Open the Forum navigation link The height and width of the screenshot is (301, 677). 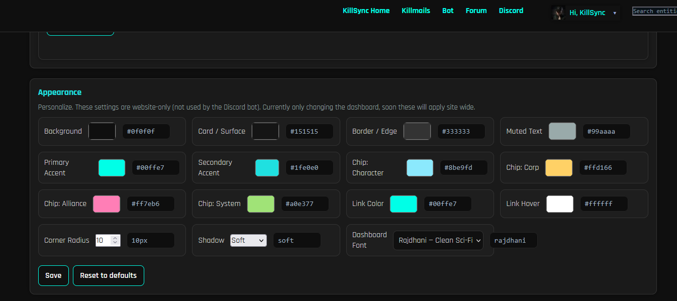[476, 11]
